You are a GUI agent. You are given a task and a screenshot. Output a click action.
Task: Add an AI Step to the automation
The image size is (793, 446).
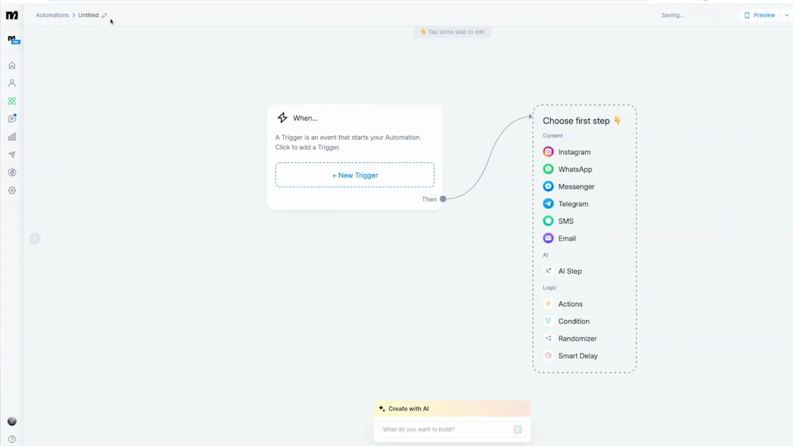click(569, 271)
